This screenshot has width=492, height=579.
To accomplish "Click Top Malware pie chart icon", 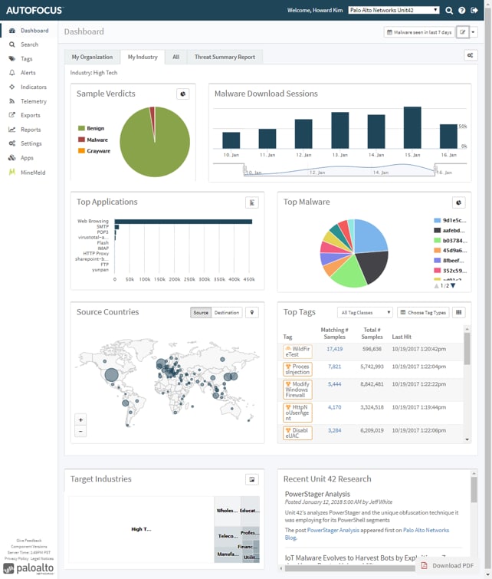I will tap(458, 202).
